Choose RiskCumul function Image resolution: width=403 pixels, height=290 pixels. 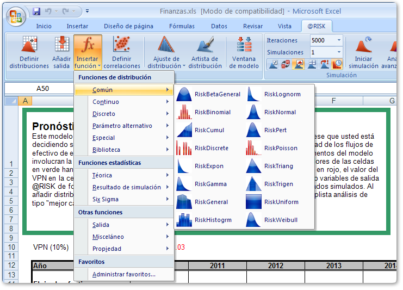pyautogui.click(x=209, y=130)
